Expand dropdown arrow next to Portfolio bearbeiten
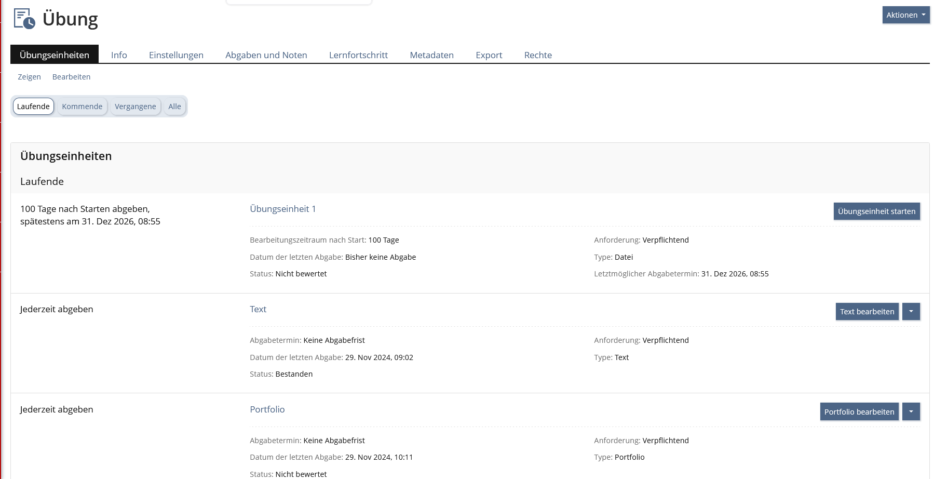The width and height of the screenshot is (934, 479). click(x=911, y=412)
